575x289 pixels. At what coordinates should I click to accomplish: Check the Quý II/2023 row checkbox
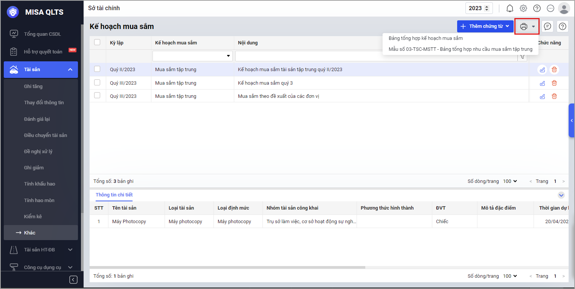click(97, 69)
